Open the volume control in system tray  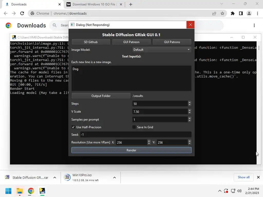[239, 191]
